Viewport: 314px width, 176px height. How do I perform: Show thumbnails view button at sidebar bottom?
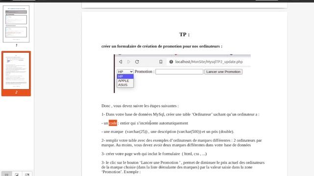[6, 174]
